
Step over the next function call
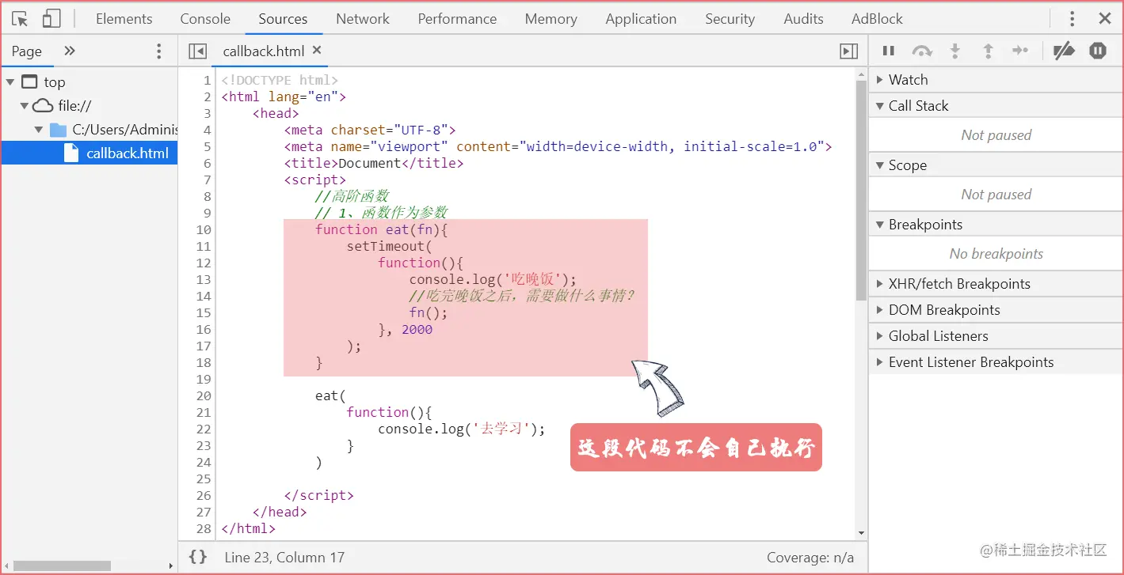(921, 51)
